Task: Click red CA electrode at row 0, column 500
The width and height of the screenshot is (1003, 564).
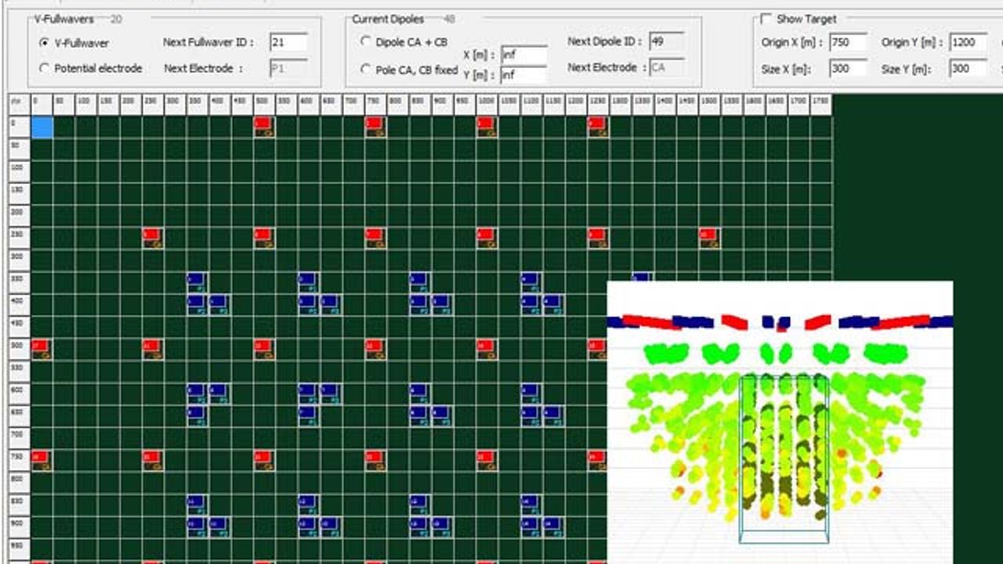Action: tap(264, 127)
